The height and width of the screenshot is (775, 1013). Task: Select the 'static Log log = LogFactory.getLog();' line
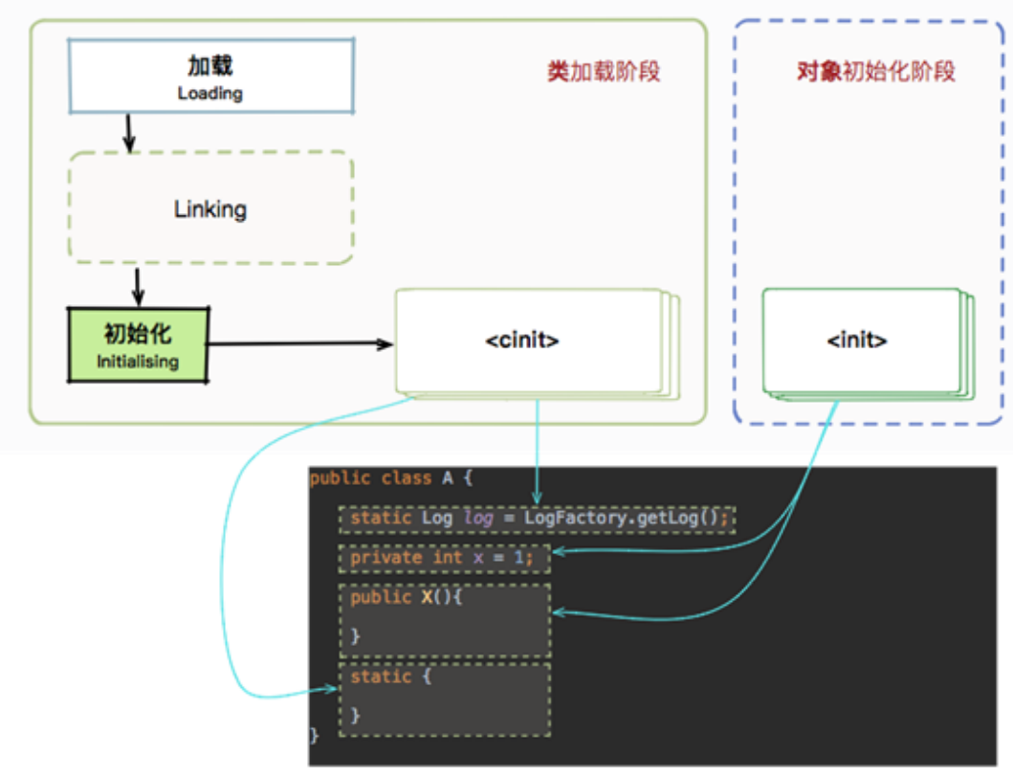point(538,519)
